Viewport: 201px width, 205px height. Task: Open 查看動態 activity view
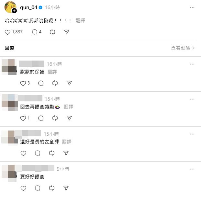click(183, 48)
